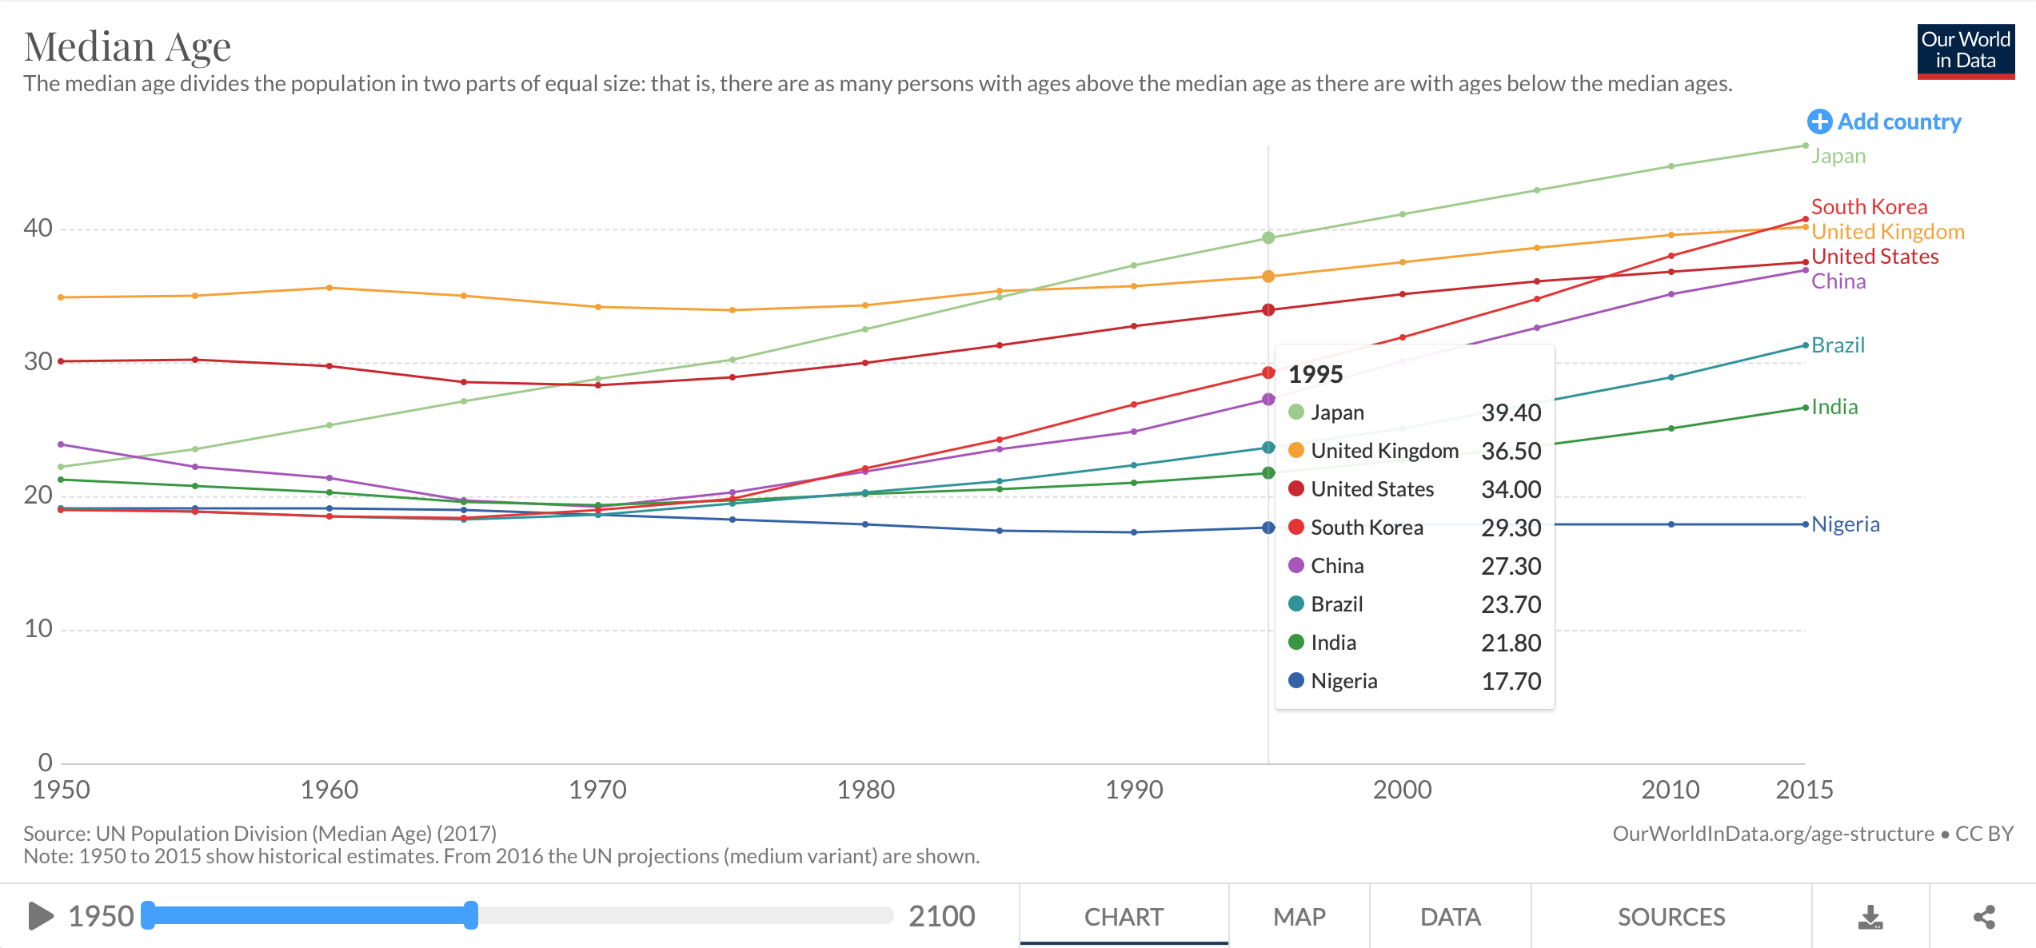
Task: Click the download chart icon
Action: (1870, 917)
